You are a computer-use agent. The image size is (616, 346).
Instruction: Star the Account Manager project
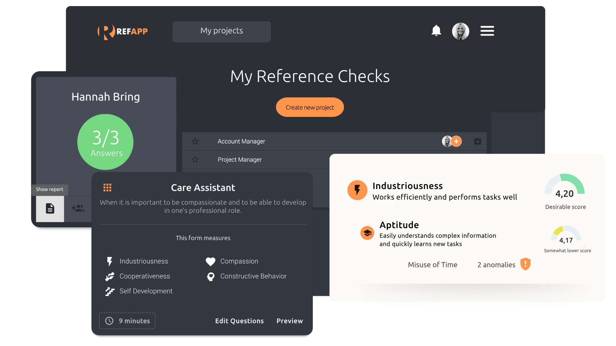click(x=195, y=141)
